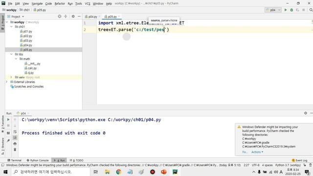Select p01.py in project tree
This screenshot has width=313, height=176.
click(x=27, y=31)
